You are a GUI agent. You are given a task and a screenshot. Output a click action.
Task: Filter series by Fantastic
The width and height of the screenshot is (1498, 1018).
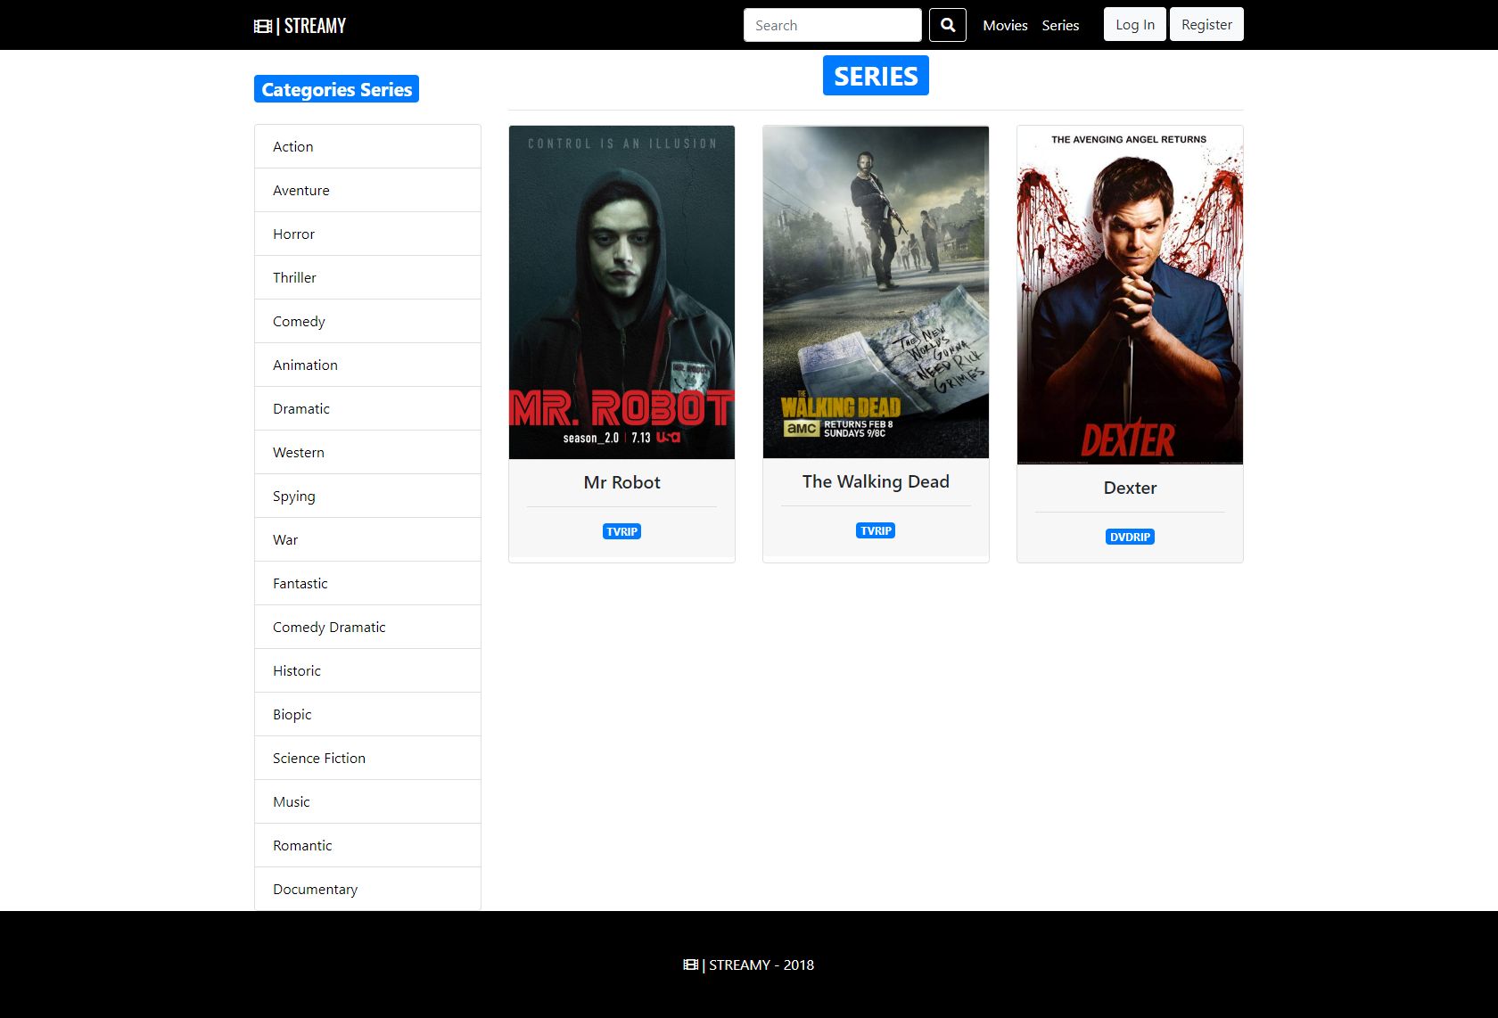tap(367, 583)
